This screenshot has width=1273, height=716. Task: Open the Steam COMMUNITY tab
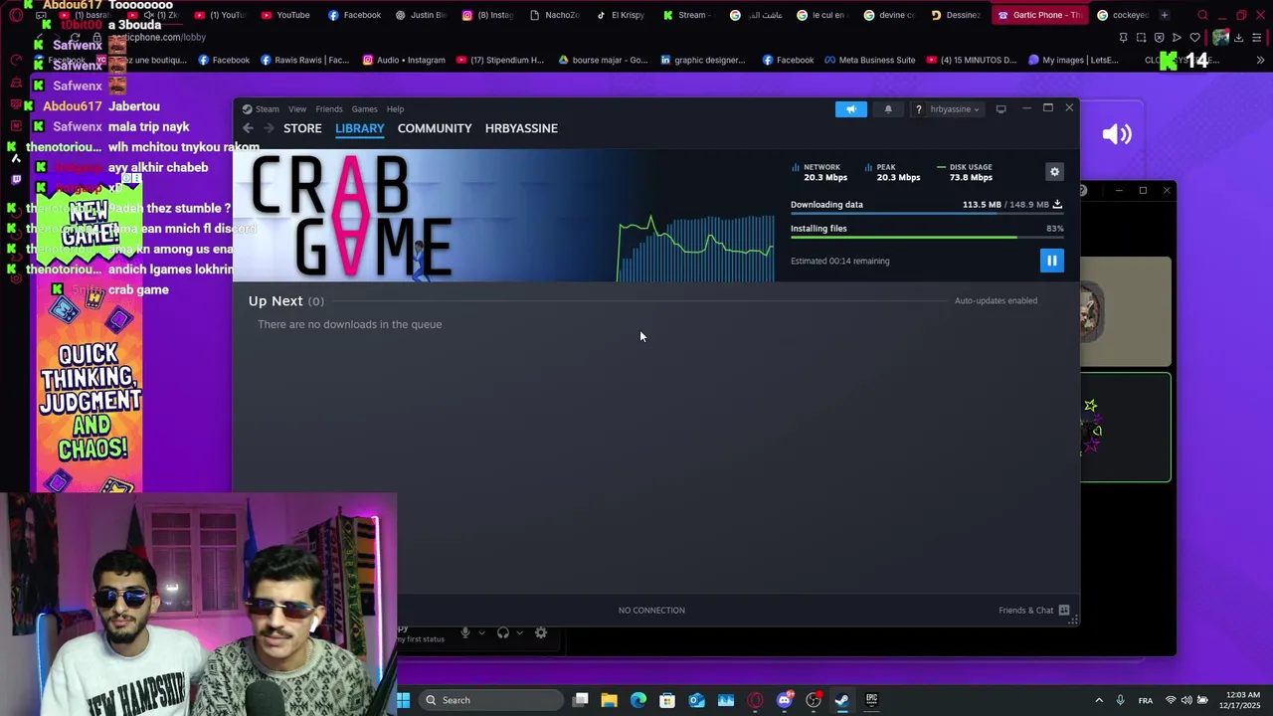tap(435, 128)
